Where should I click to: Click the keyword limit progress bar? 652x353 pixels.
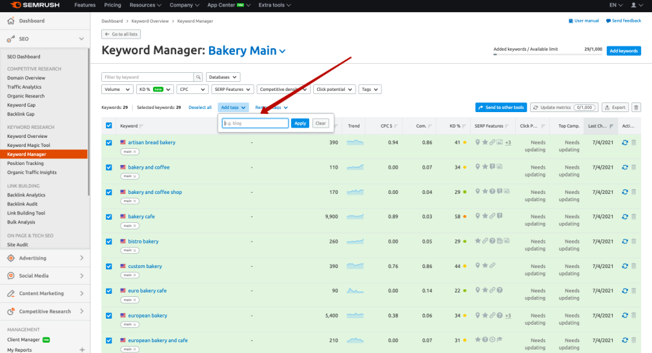click(547, 55)
